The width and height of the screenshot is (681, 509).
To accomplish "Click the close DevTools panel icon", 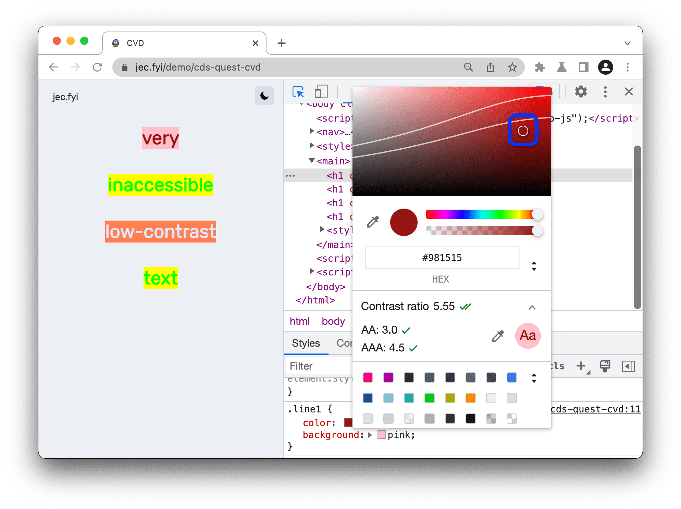I will pos(629,91).
